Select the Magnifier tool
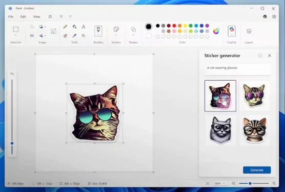 click(x=84, y=36)
